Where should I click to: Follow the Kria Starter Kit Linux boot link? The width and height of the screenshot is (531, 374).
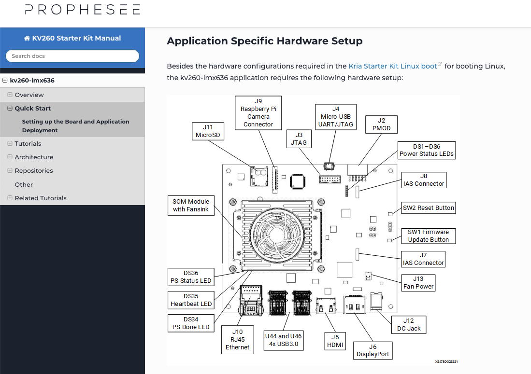[x=393, y=66]
